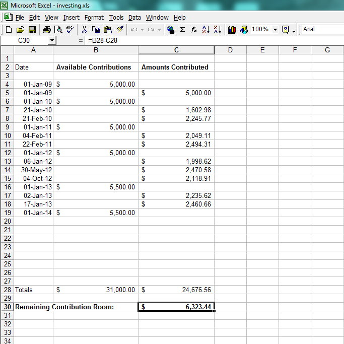Select total cell showing 31,000.00
Viewport: 344px width, 344px height.
(x=96, y=290)
